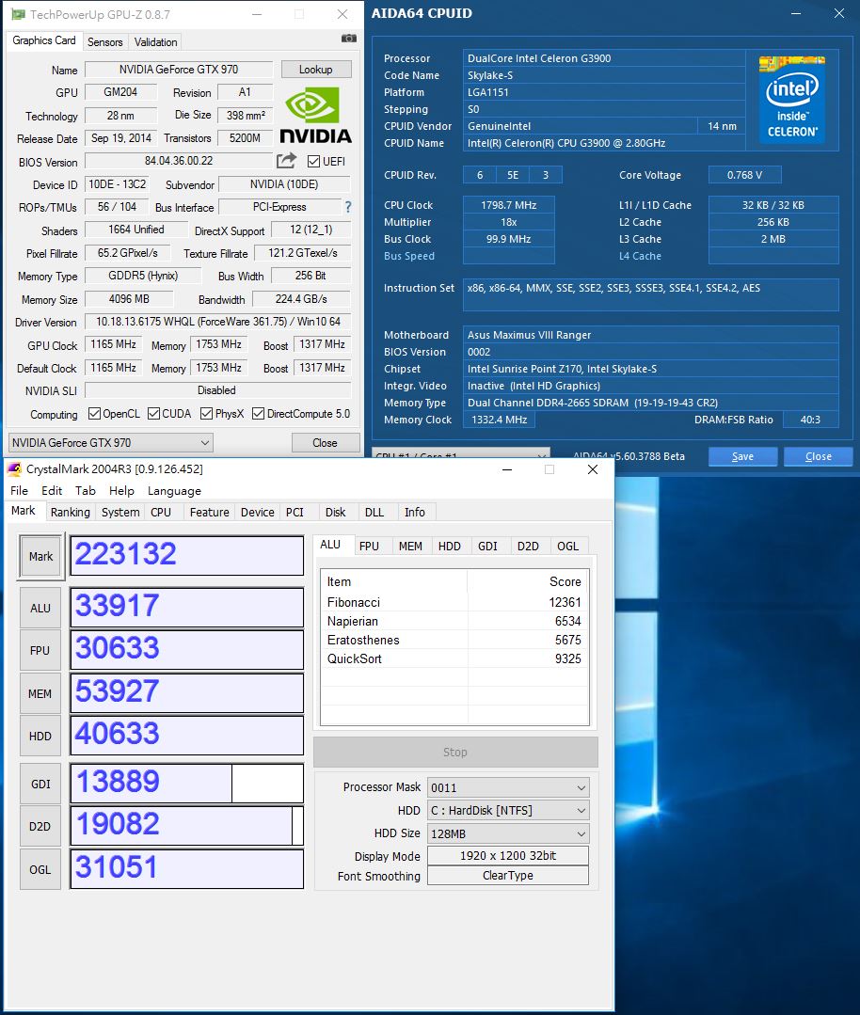Click the GPU-Z title bar app icon
This screenshot has height=1015, width=860.
[x=18, y=14]
